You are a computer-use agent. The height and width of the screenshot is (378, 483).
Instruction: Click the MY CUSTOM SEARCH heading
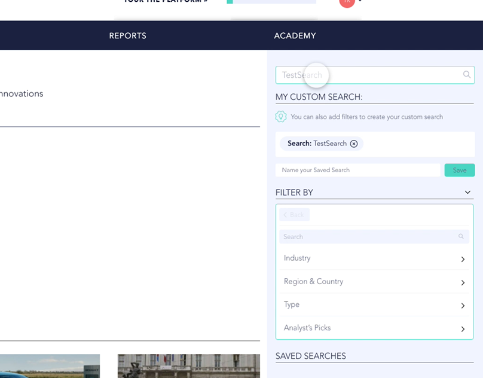click(319, 97)
